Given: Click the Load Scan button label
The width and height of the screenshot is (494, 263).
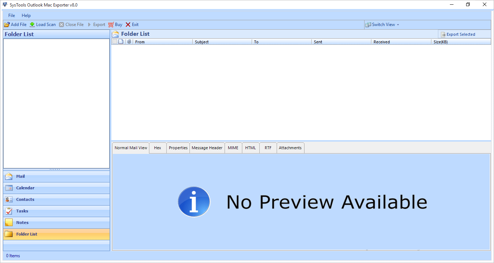Looking at the screenshot, I should pos(46,25).
